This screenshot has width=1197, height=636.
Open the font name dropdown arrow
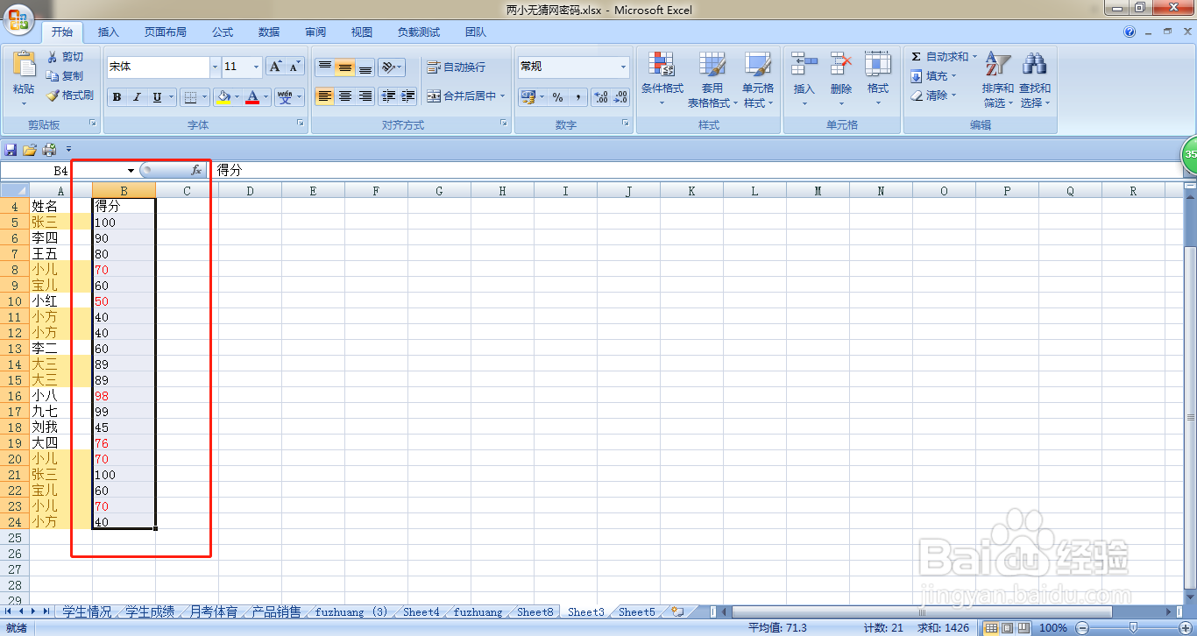pos(215,67)
